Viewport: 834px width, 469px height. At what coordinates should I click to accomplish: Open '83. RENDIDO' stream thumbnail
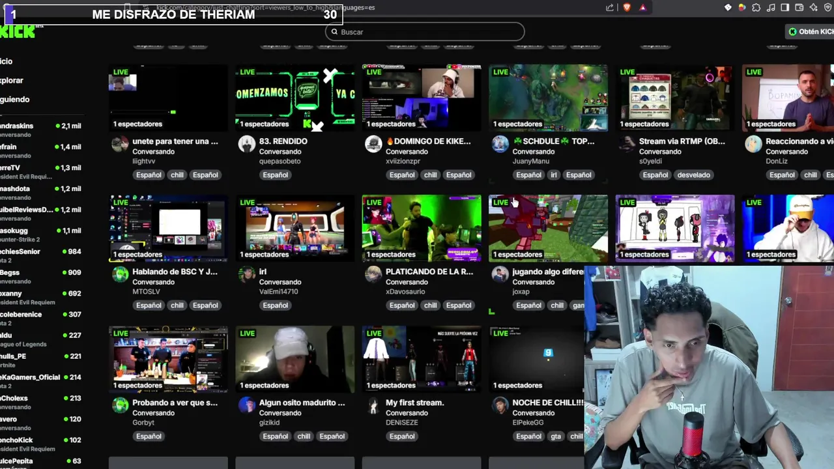(295, 98)
